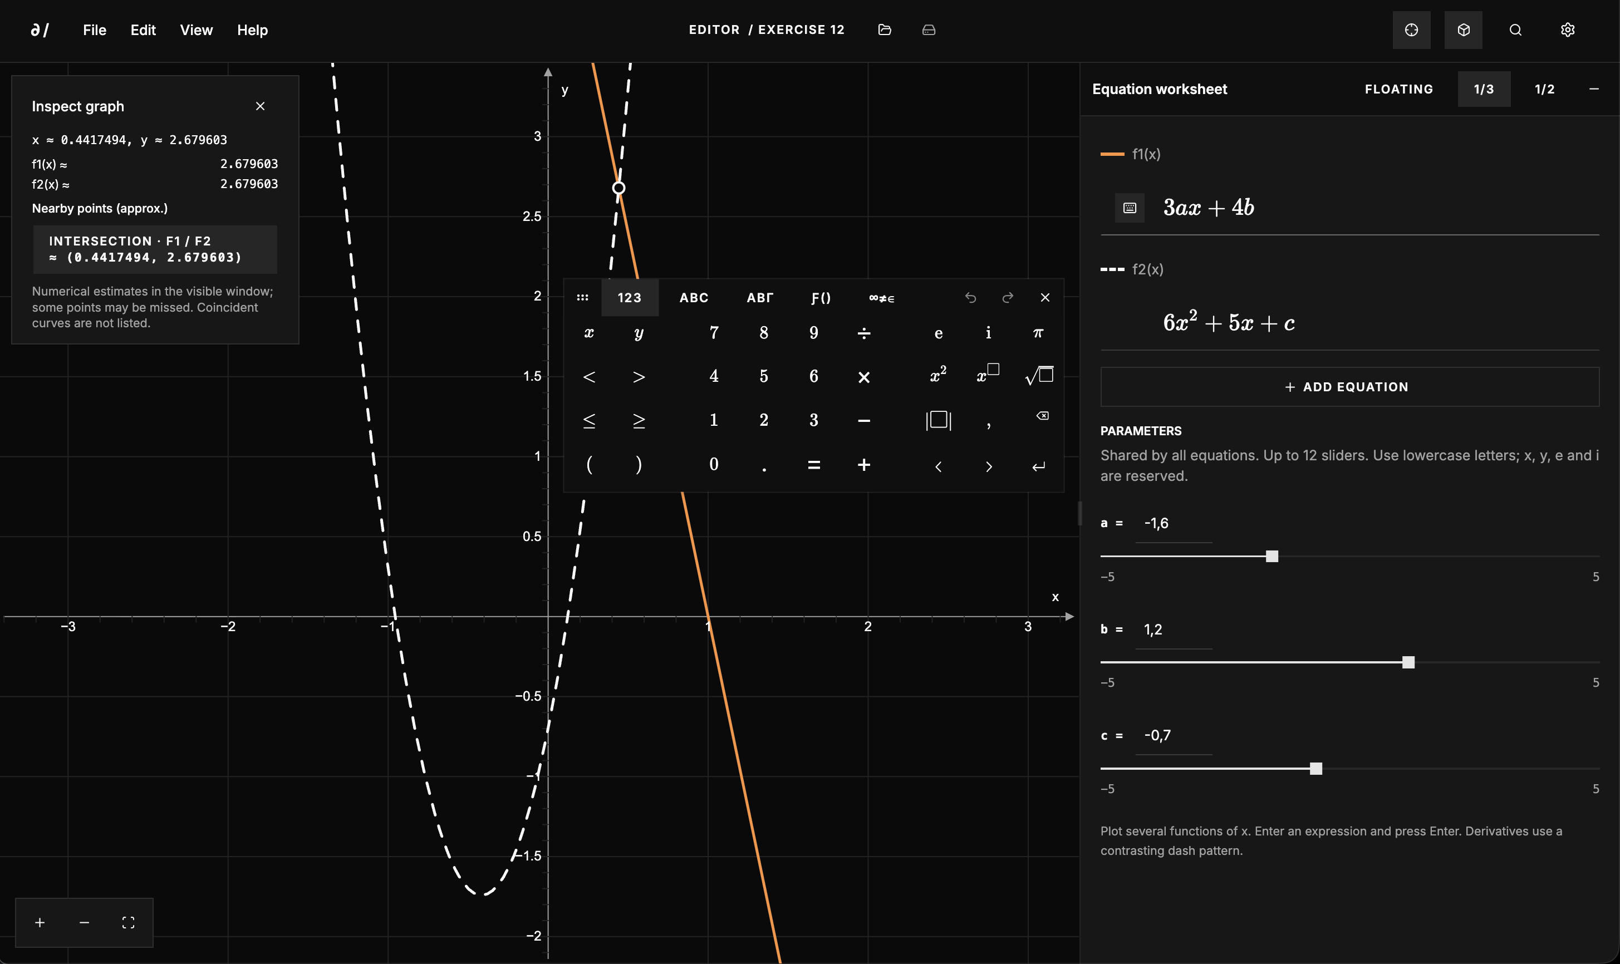This screenshot has width=1620, height=964.
Task: Tap the 7 key on keypad
Action: tap(714, 333)
